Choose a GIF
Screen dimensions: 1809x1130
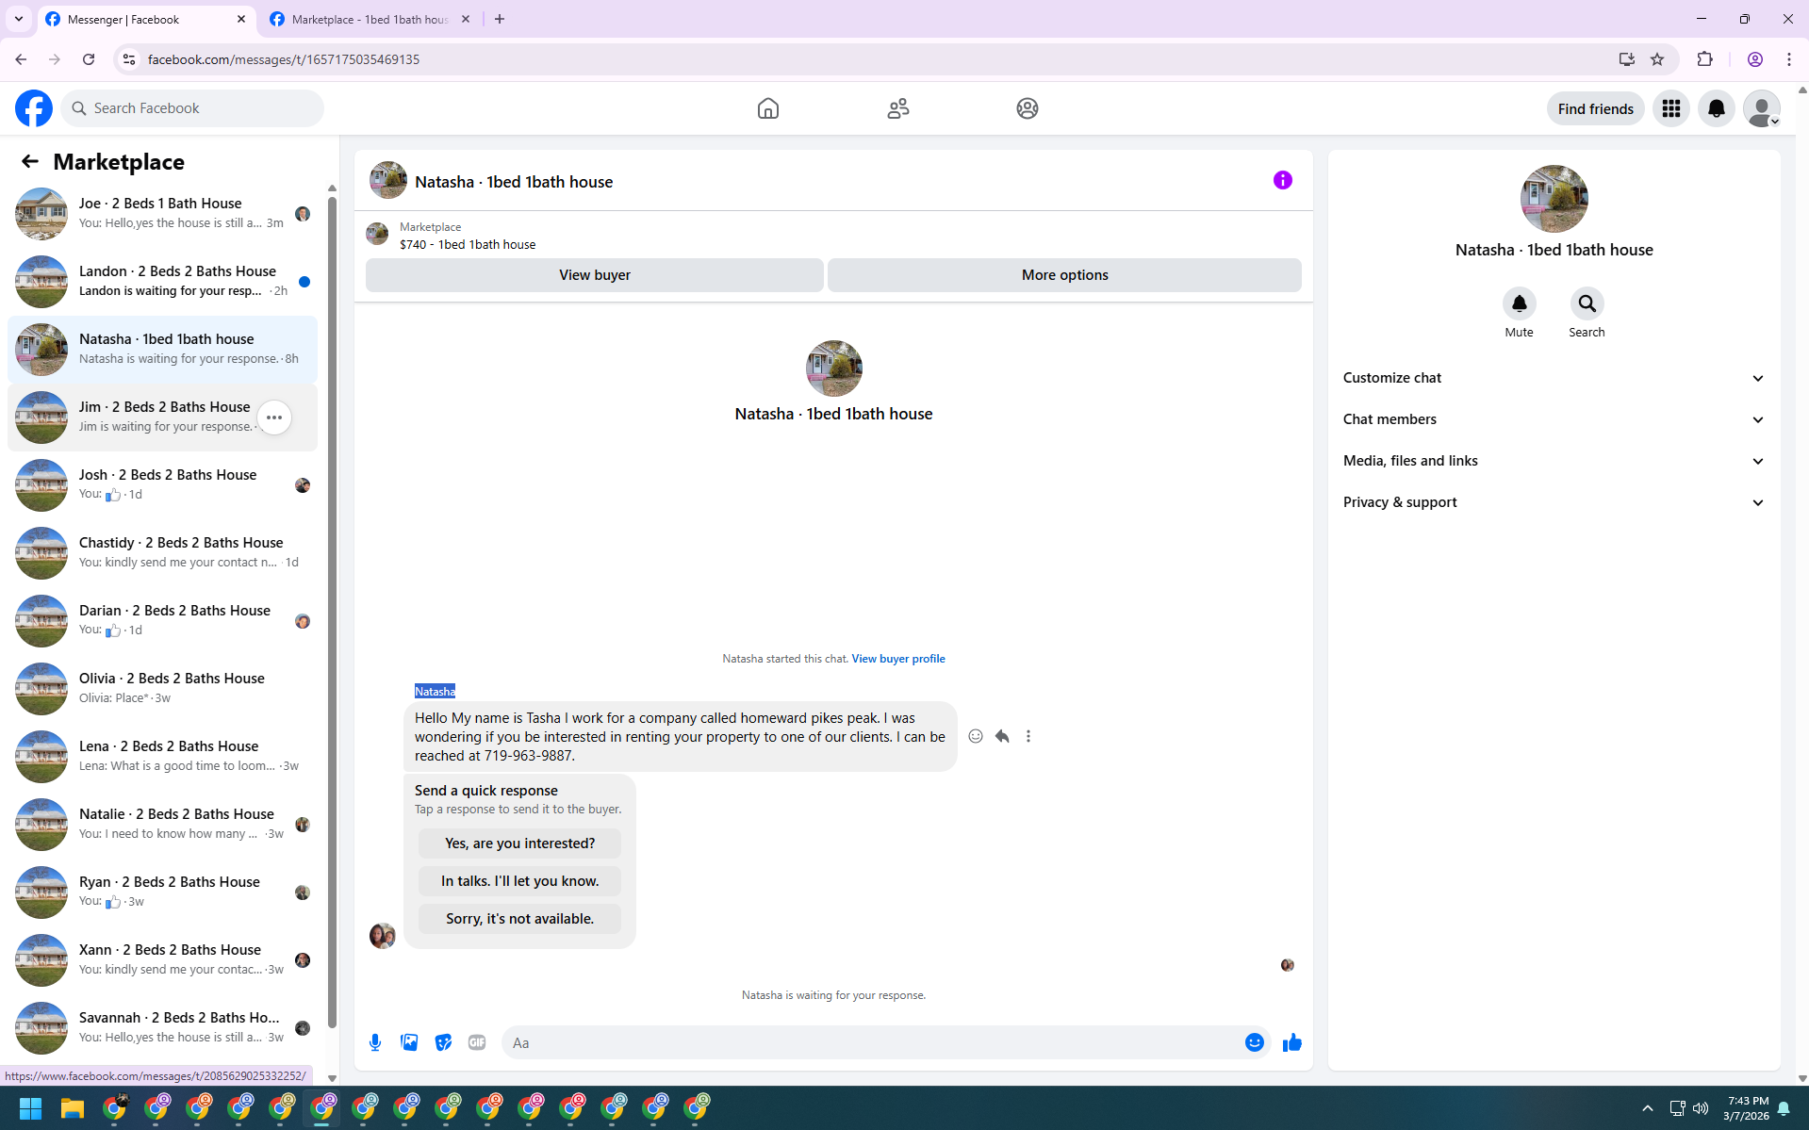pos(477,1042)
